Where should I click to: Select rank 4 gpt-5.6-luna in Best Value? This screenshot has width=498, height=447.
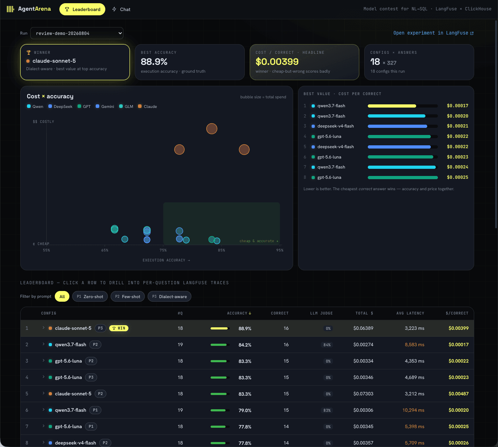(x=386, y=136)
